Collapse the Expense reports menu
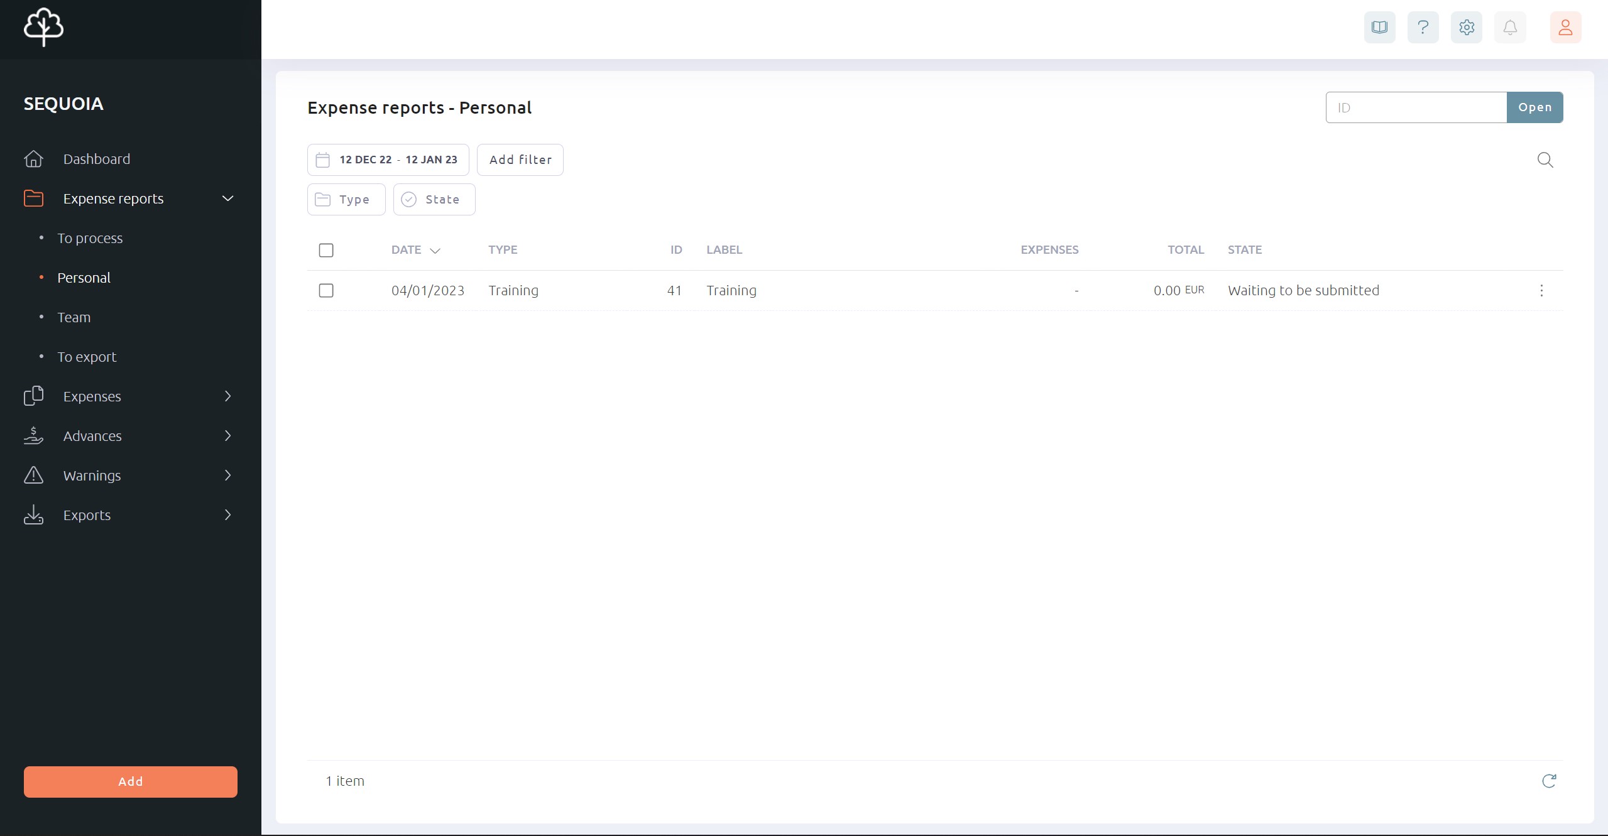 tap(227, 199)
